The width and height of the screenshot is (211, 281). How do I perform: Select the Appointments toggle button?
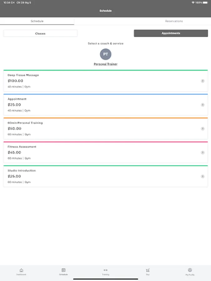[171, 33]
